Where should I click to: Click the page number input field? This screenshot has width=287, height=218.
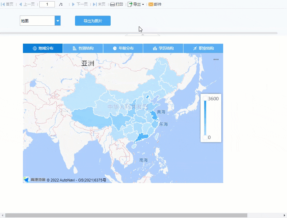(x=47, y=4)
